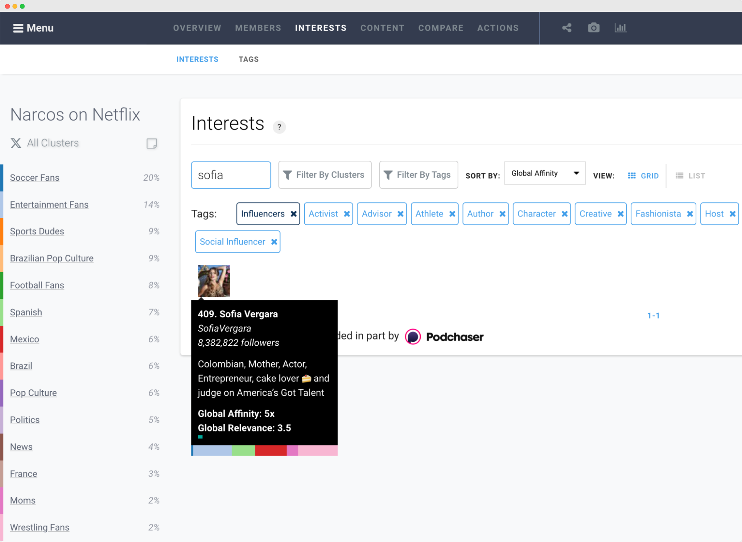This screenshot has width=742, height=542.
Task: Open the Content tab
Action: tap(382, 28)
